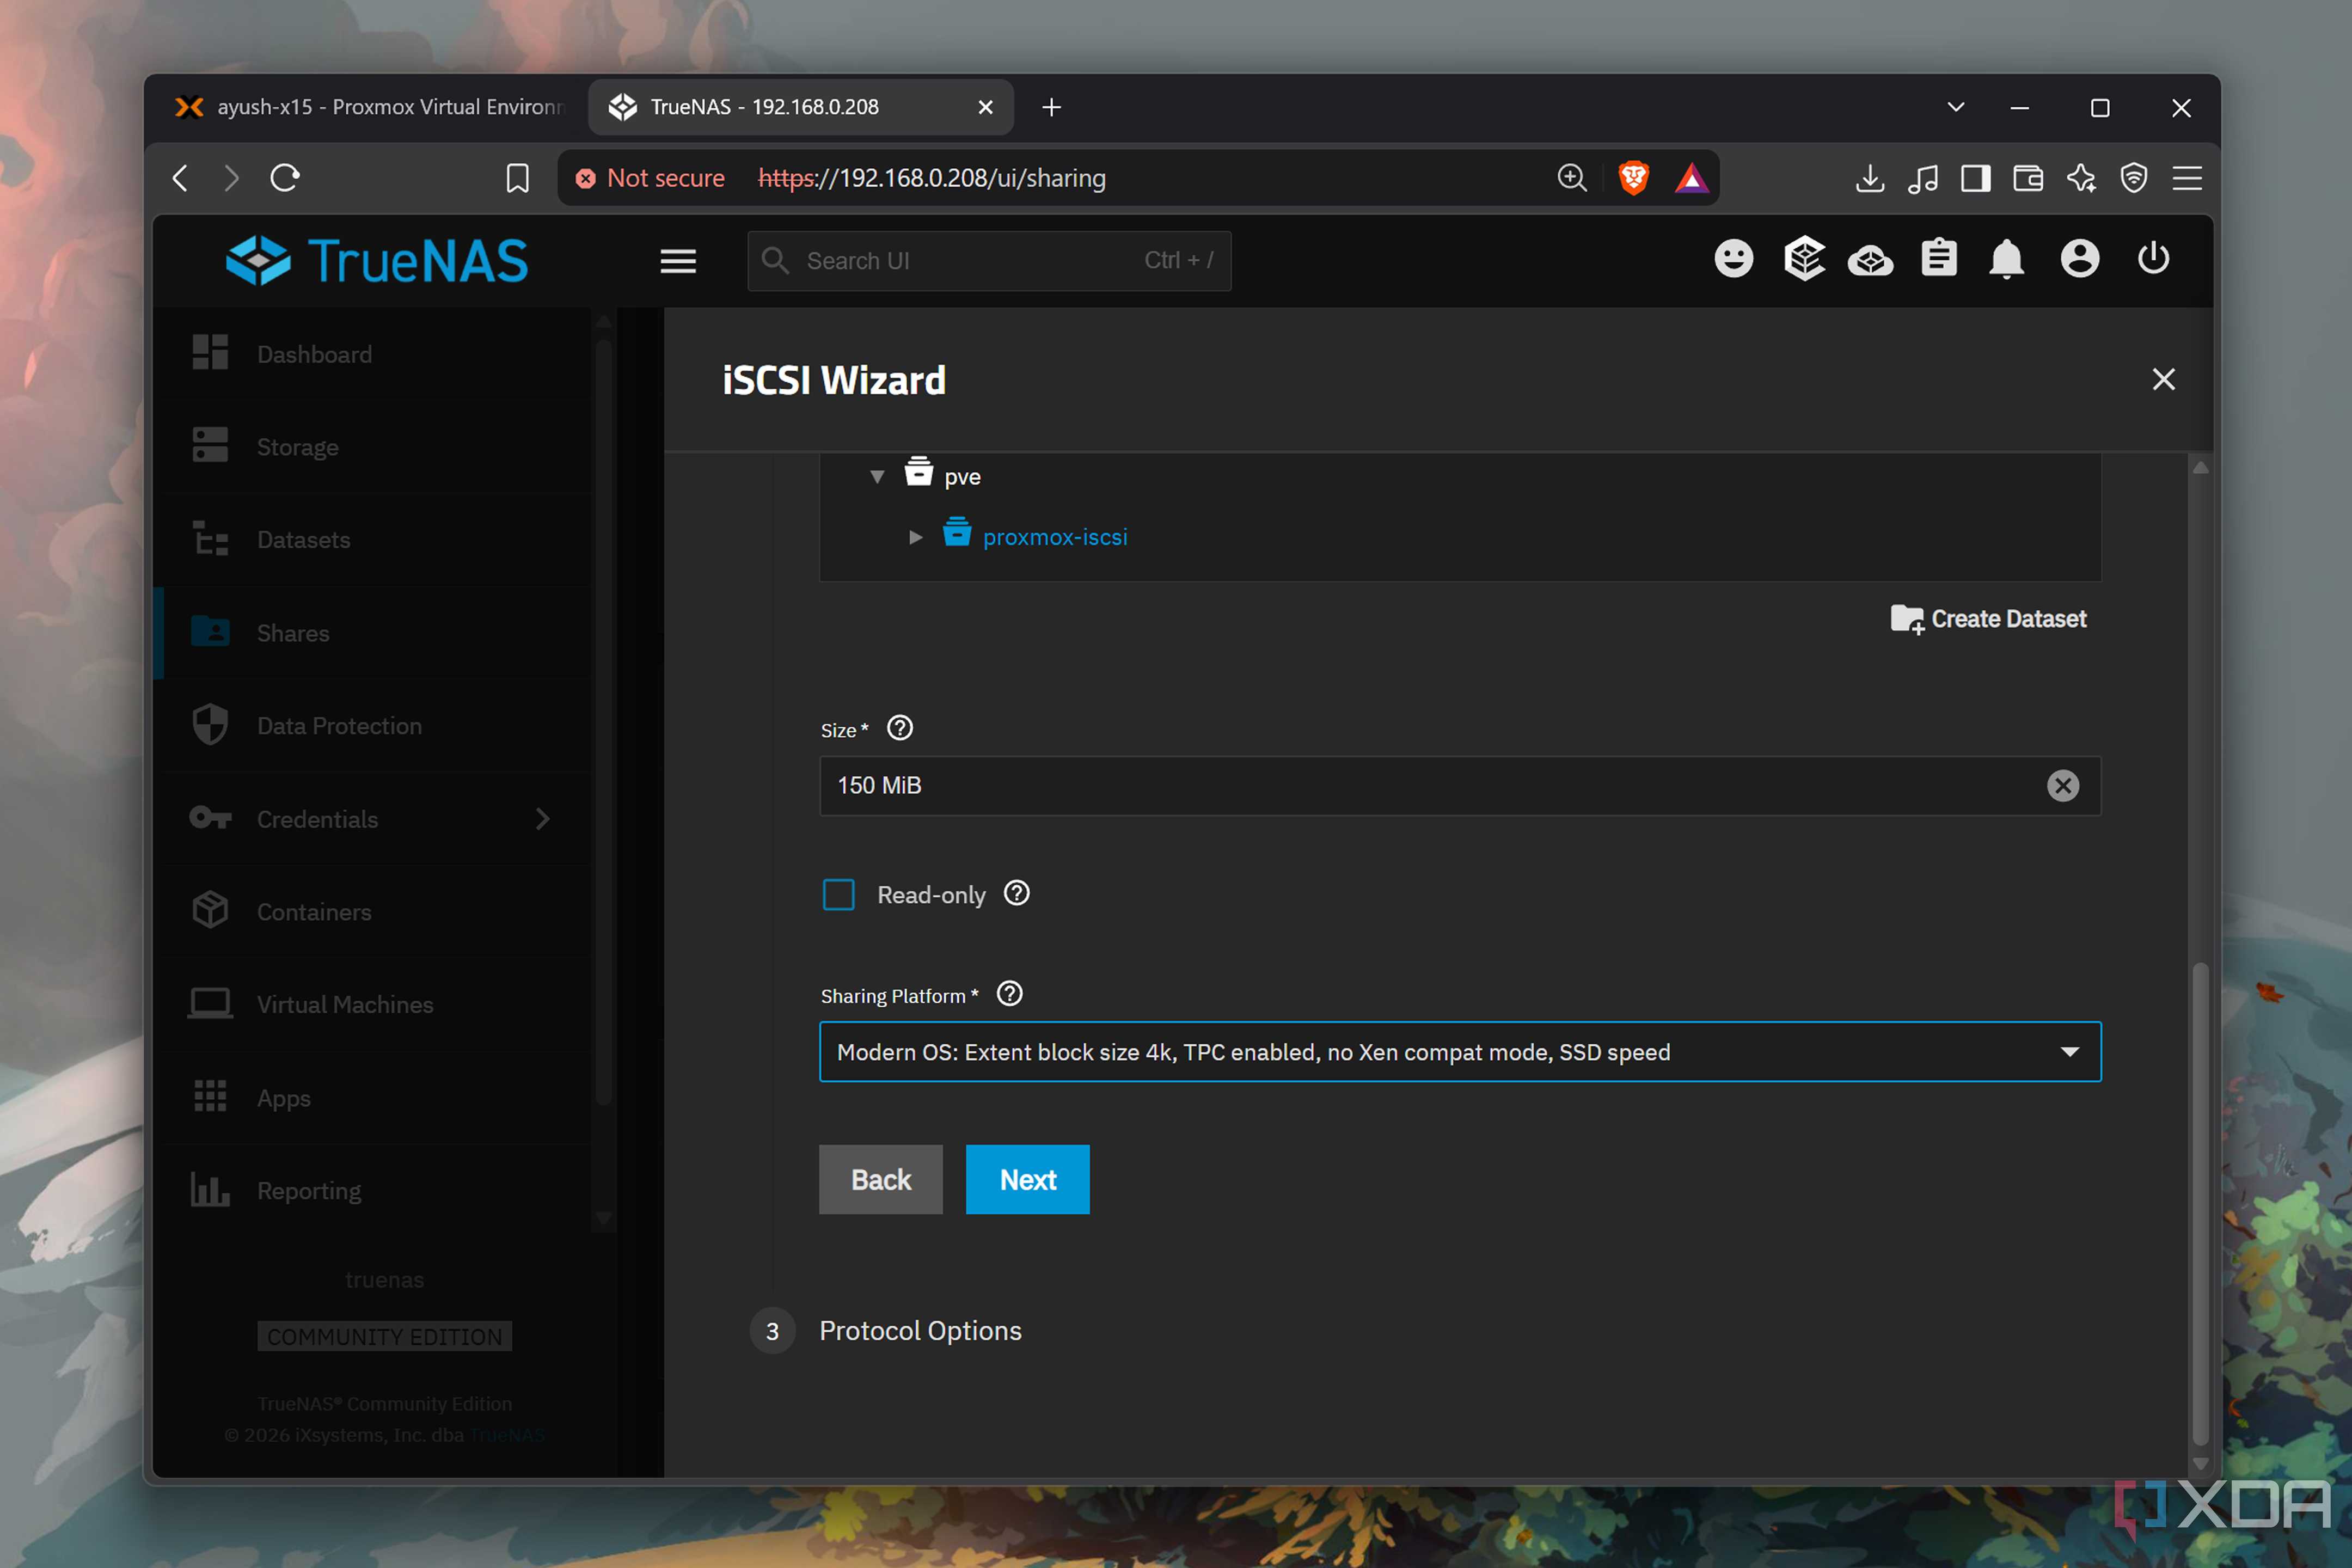This screenshot has width=2352, height=1568.
Task: Switch to the Proxmox Virtual Environment tab
Action: (370, 107)
